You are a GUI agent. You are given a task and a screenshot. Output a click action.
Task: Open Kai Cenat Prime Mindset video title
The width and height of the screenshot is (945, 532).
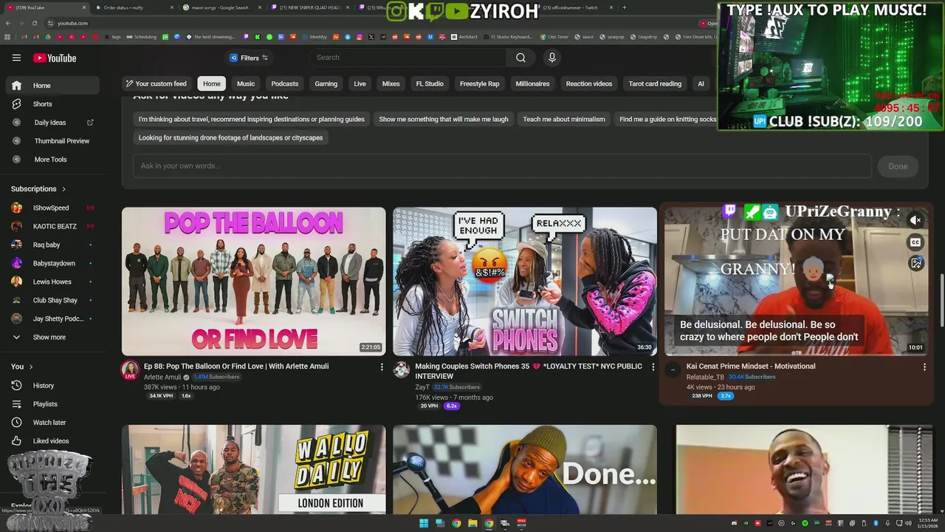click(751, 366)
